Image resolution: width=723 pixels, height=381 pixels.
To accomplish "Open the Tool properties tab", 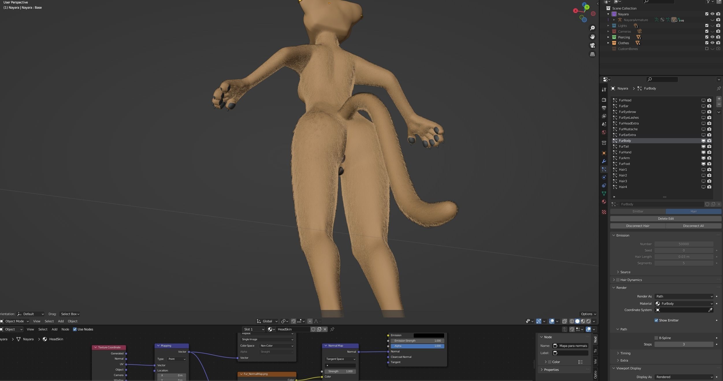I will pyautogui.click(x=604, y=89).
